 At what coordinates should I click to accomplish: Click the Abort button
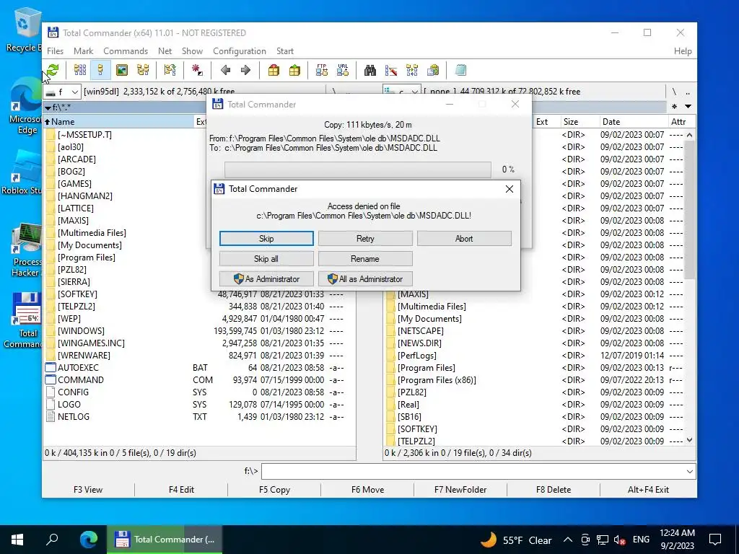coord(464,238)
